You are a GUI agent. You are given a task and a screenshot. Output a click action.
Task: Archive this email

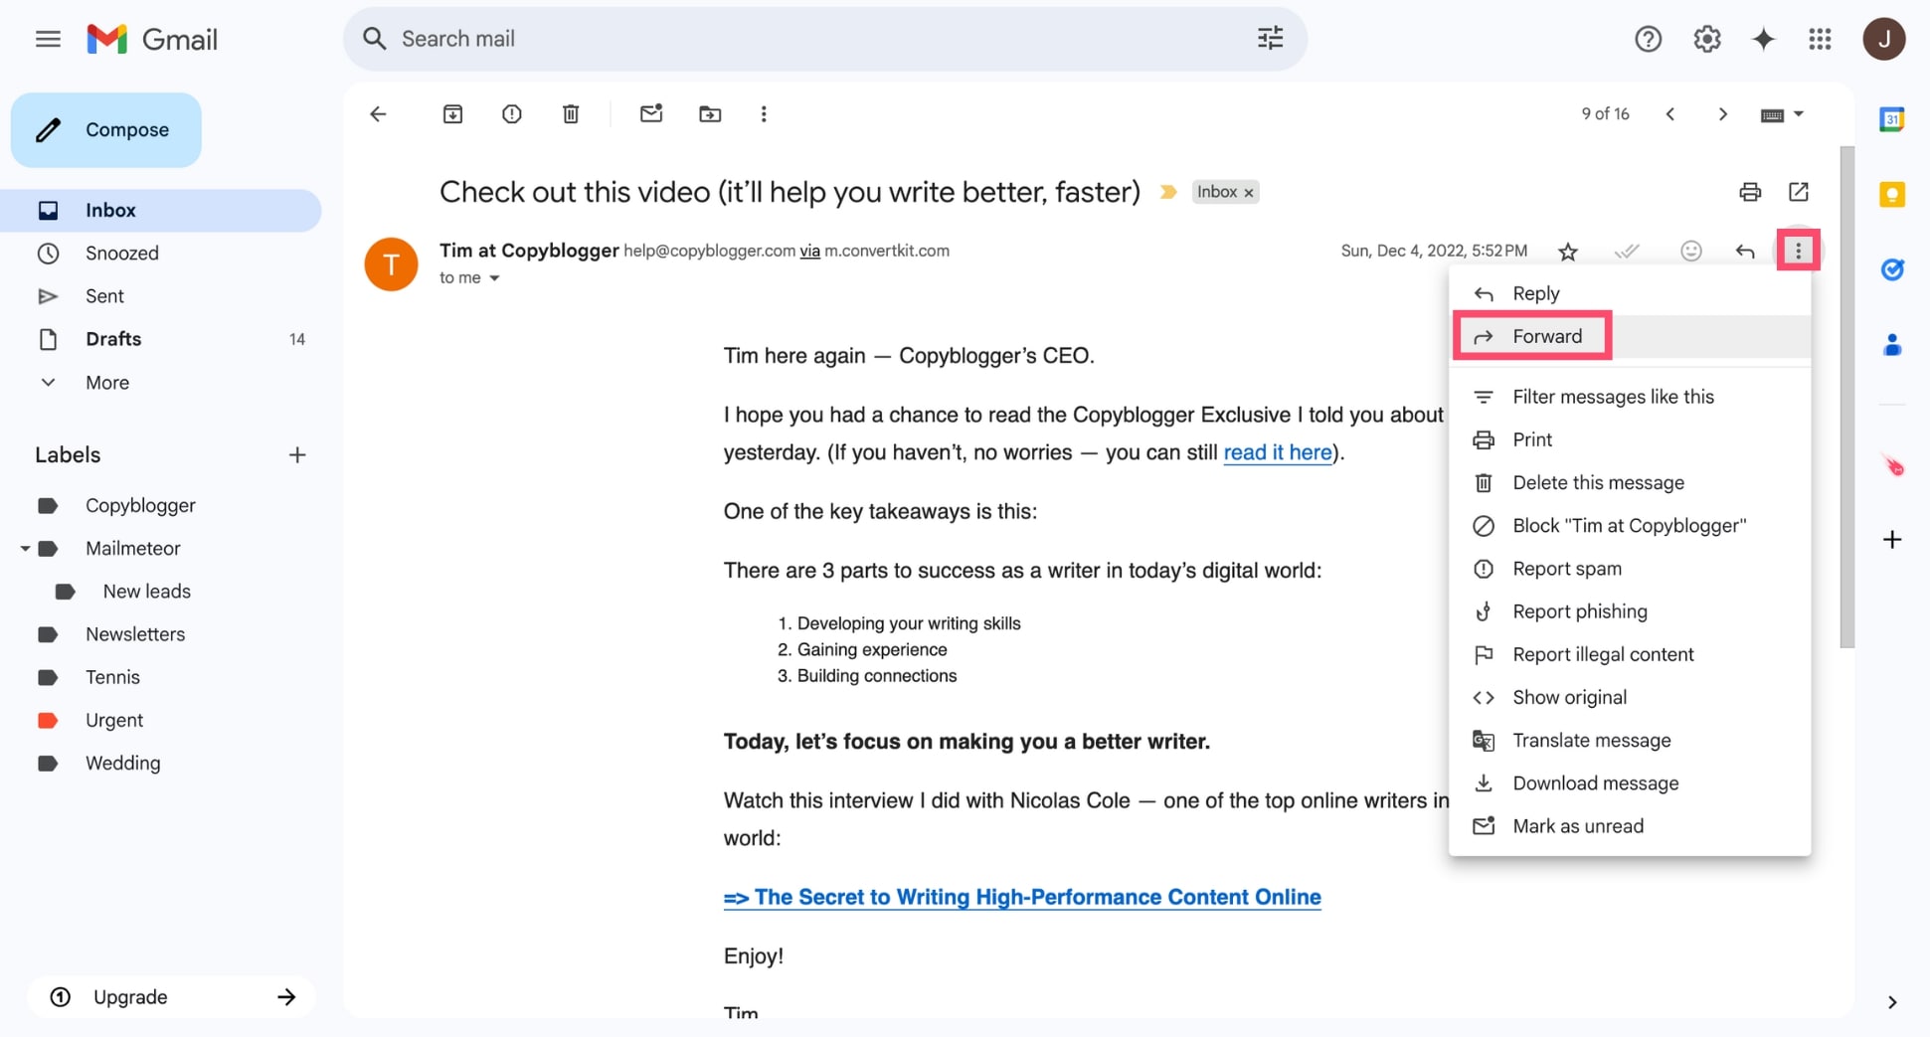click(x=452, y=114)
